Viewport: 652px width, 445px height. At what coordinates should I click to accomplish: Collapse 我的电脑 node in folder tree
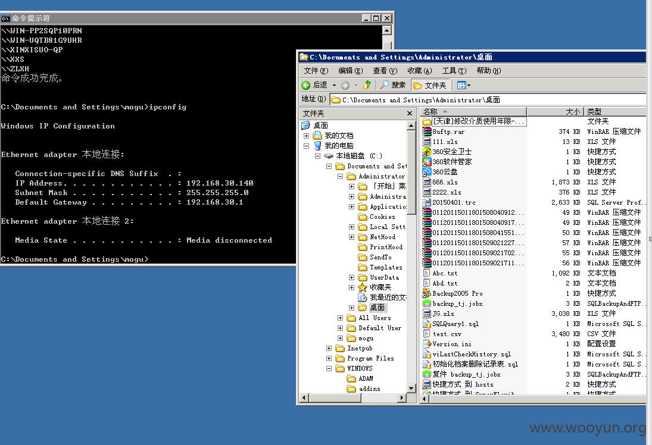pyautogui.click(x=307, y=146)
